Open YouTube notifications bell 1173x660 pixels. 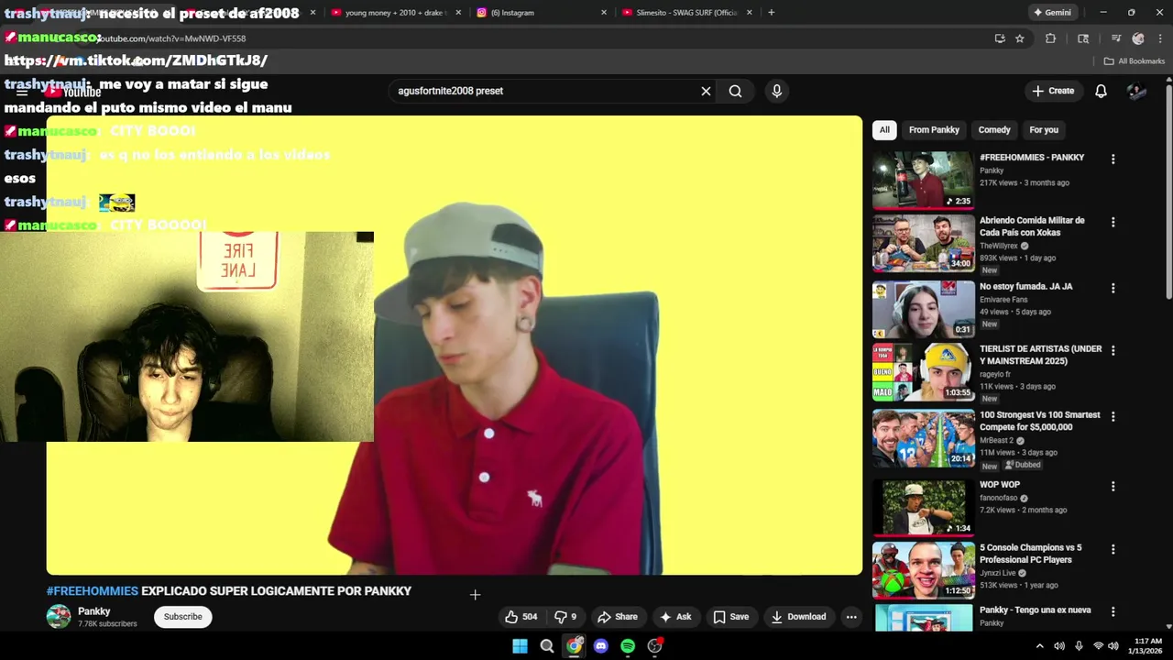1101,91
